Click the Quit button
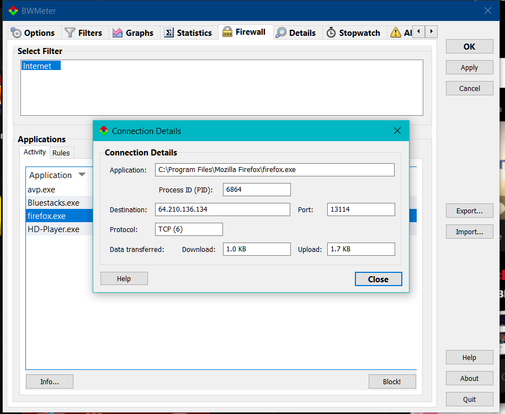The width and height of the screenshot is (505, 414). pyautogui.click(x=469, y=399)
